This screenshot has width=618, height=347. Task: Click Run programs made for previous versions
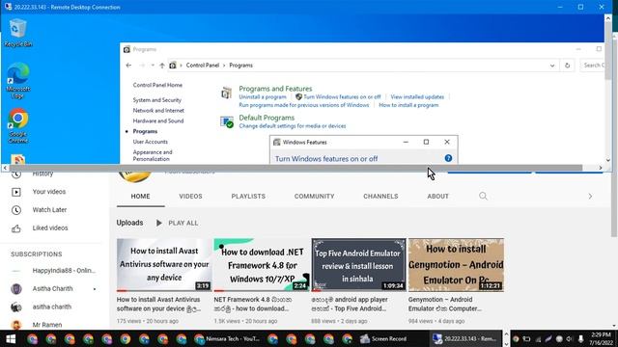click(304, 105)
